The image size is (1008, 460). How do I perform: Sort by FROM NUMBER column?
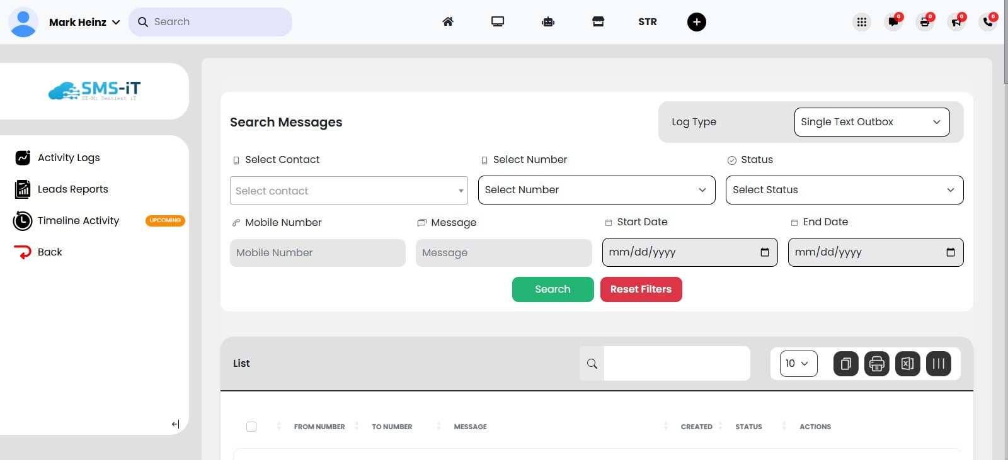tap(319, 427)
